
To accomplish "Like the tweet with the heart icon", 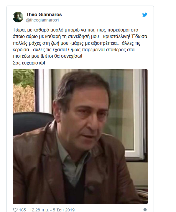I will point(15,210).
